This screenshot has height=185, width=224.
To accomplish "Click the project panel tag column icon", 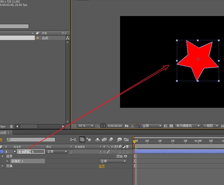I will 38,33.
